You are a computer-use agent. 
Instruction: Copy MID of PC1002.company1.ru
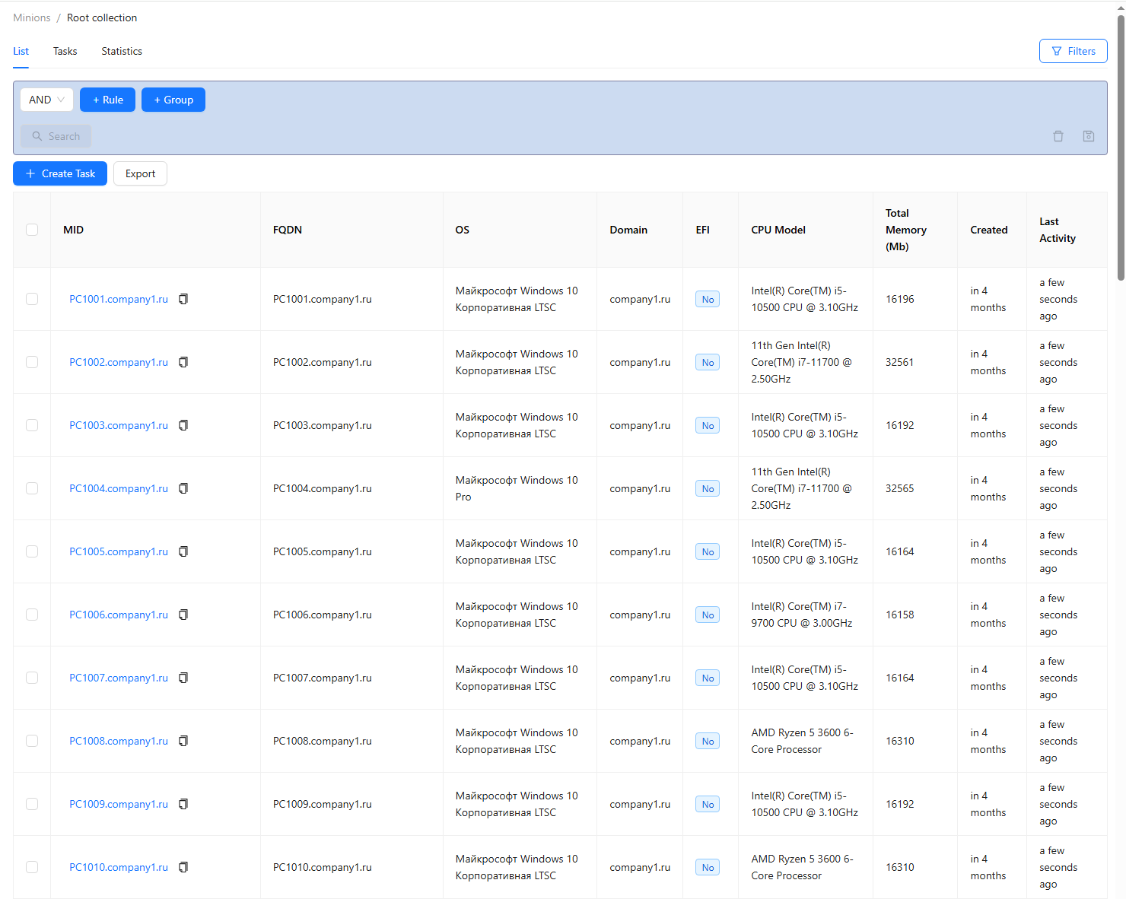point(183,362)
